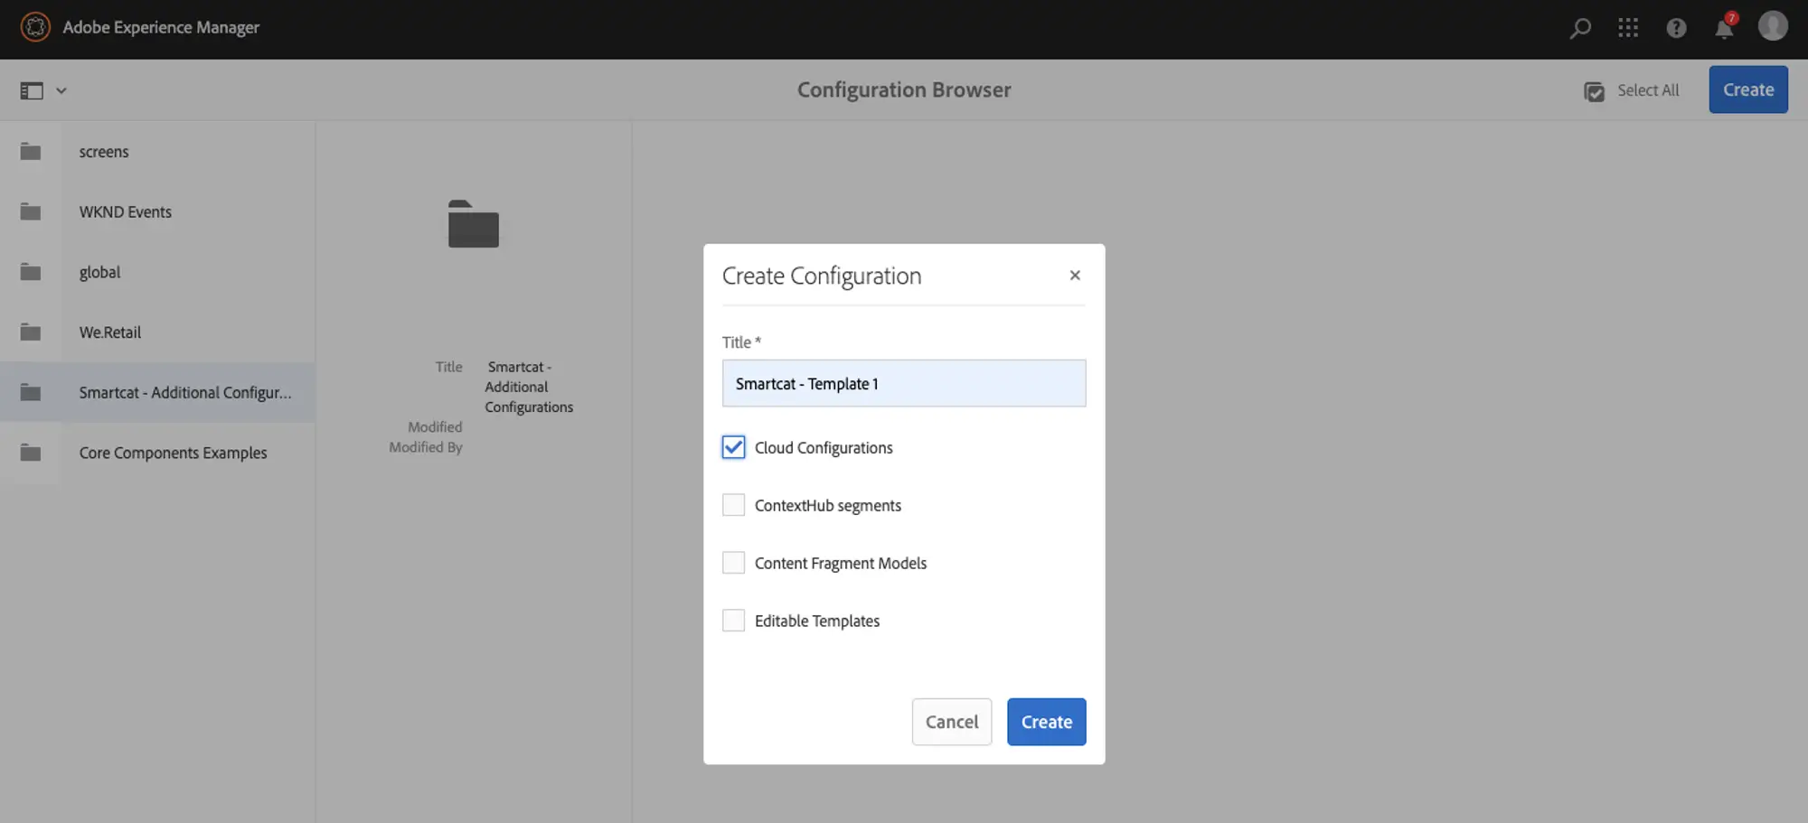Select the WKND Events folder icon
Viewport: 1808px width, 823px height.
click(x=31, y=211)
